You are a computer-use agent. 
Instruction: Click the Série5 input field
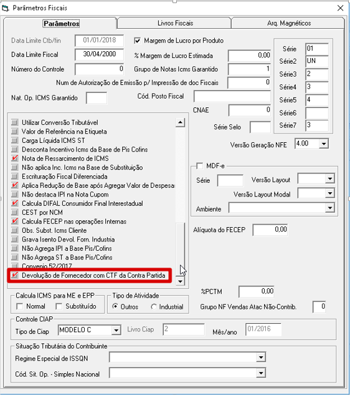pyautogui.click(x=317, y=100)
